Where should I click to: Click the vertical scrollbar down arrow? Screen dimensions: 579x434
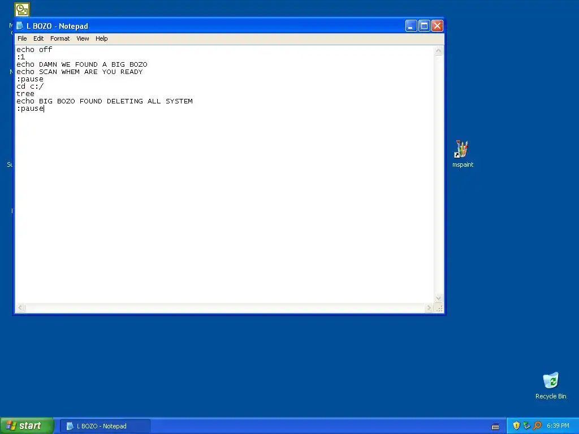tap(438, 298)
